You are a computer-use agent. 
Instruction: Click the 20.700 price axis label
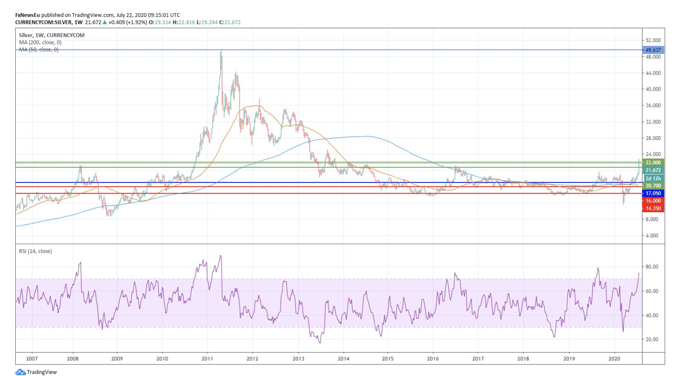click(x=653, y=186)
